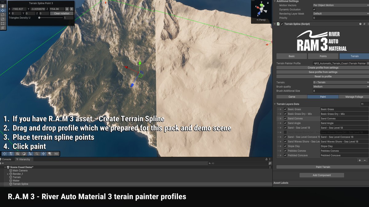This screenshot has width=369, height=207.
Task: Click the NS button in the scene toolbar
Action: (56, 154)
